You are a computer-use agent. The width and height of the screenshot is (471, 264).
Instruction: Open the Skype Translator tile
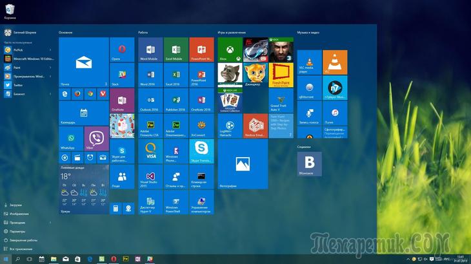click(x=201, y=151)
